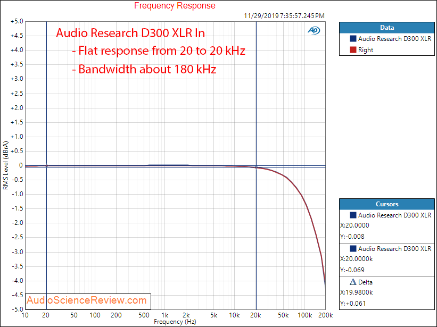Click the AP logo in the graph corner

(x=314, y=30)
